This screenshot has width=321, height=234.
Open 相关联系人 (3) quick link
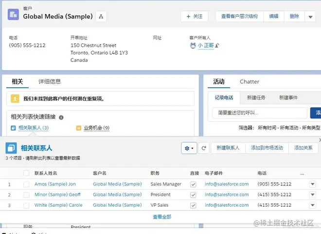34,128
